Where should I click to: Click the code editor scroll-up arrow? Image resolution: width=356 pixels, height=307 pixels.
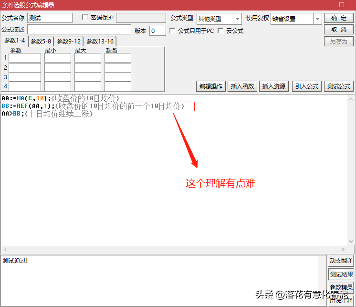(x=351, y=99)
